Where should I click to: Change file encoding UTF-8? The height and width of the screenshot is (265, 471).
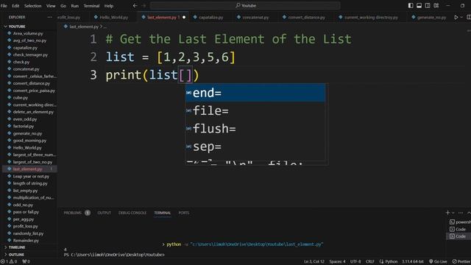(x=355, y=262)
